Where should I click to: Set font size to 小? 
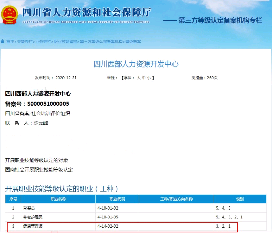(x=149, y=78)
